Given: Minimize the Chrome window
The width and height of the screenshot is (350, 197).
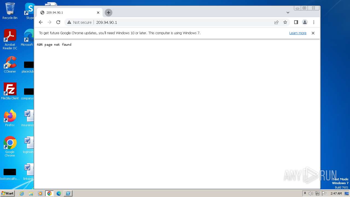Looking at the screenshot, I should [297, 8].
